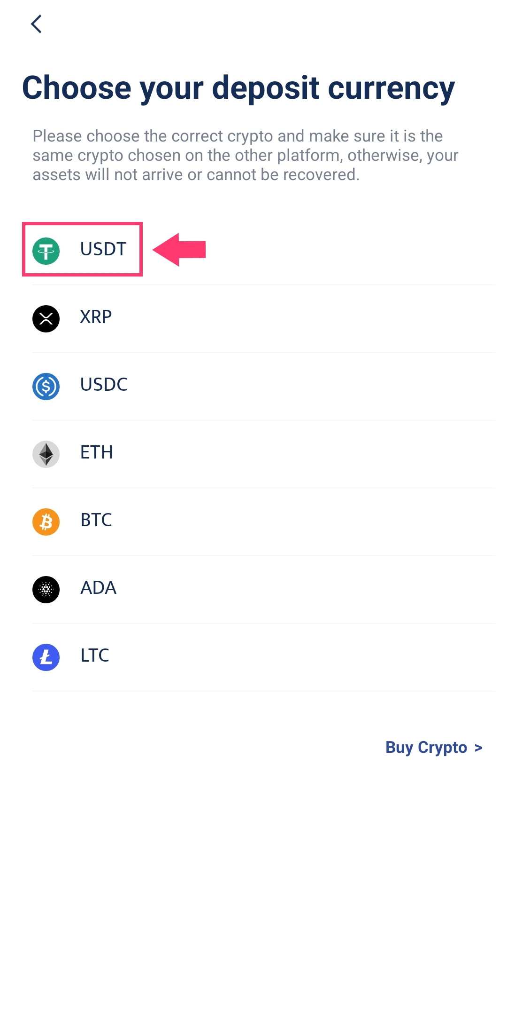
Task: Pick the ADA currency label
Action: (98, 588)
